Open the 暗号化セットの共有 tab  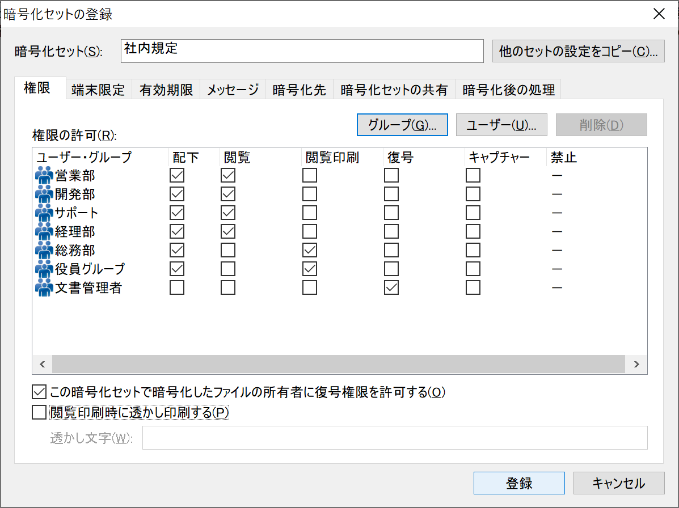(394, 90)
